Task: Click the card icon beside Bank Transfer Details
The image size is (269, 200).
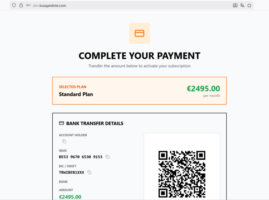Action: tap(62, 123)
